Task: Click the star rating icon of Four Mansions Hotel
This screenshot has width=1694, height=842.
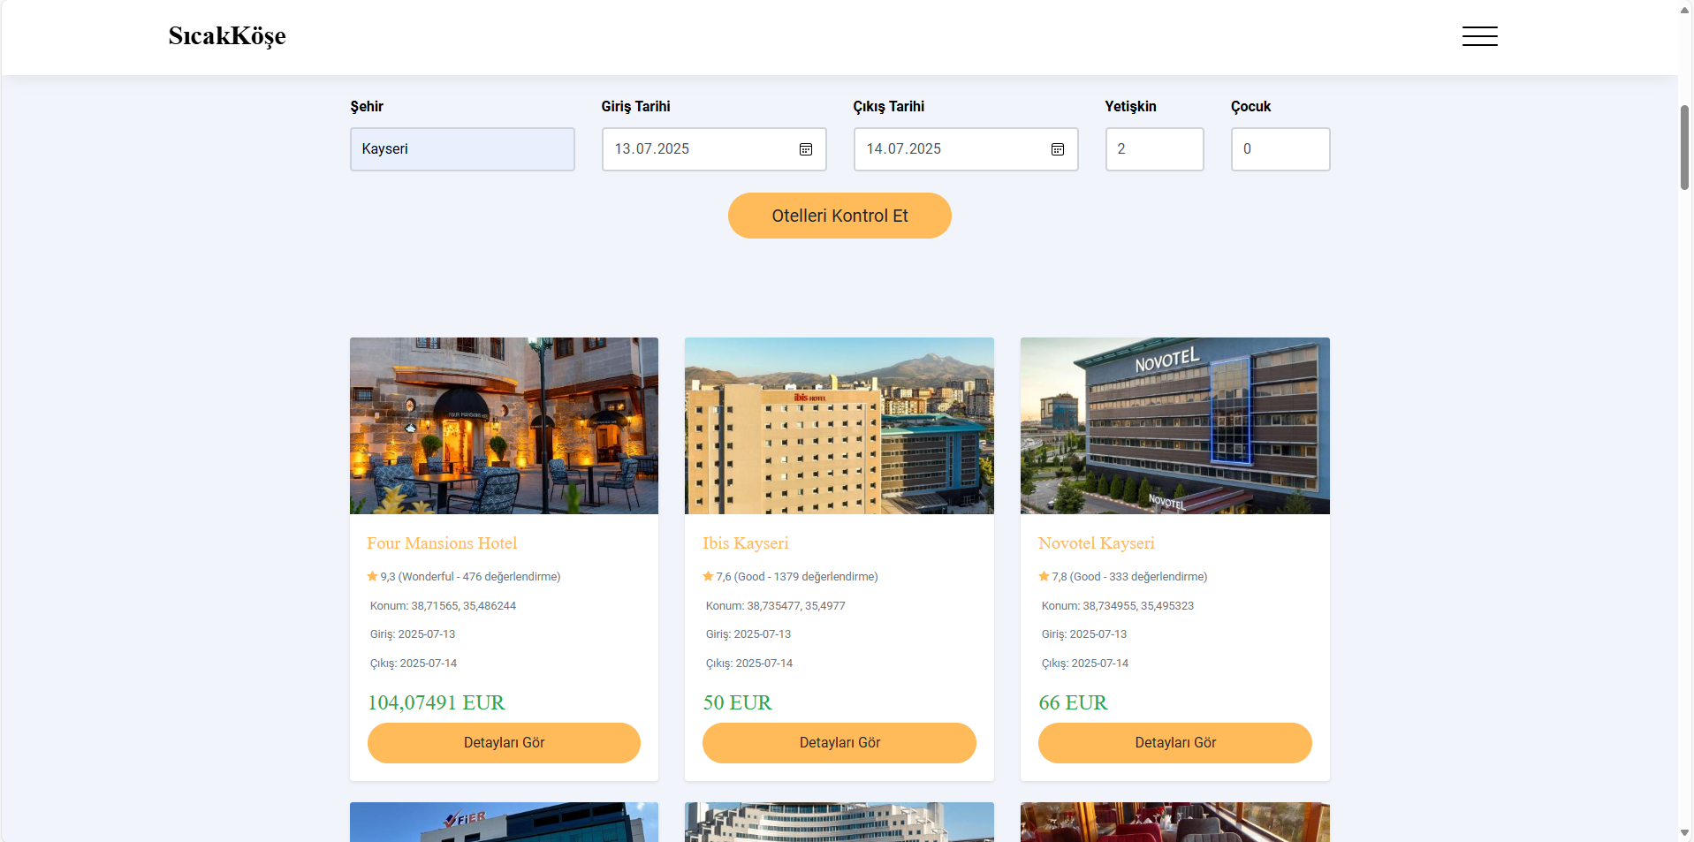Action: (x=373, y=576)
